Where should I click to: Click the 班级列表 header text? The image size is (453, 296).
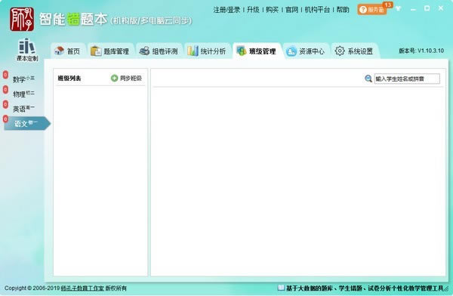[x=69, y=78]
